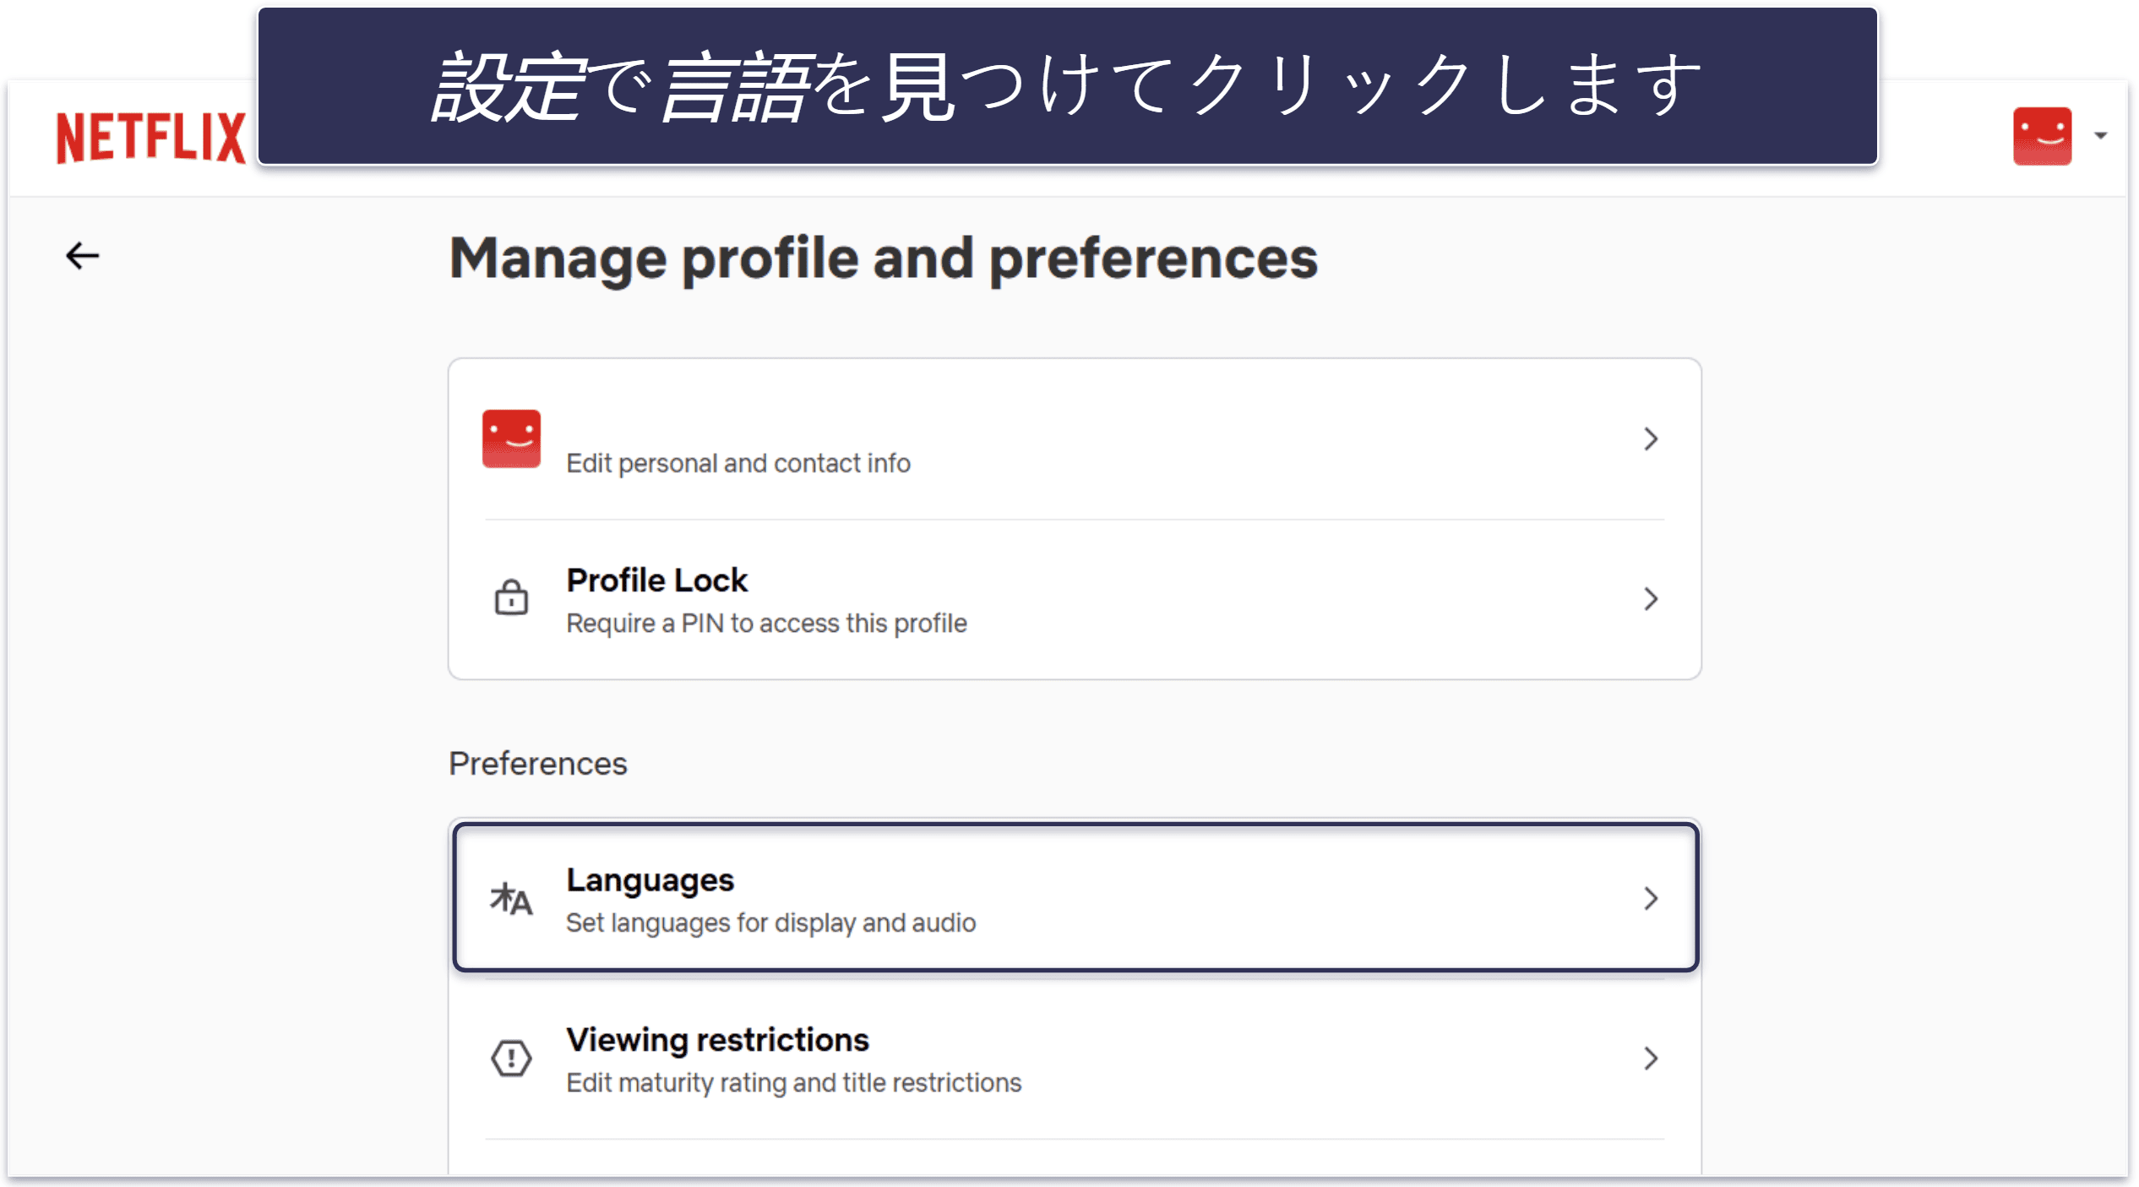The image size is (2139, 1187).
Task: Open Profile Lock settings
Action: (x=1075, y=599)
